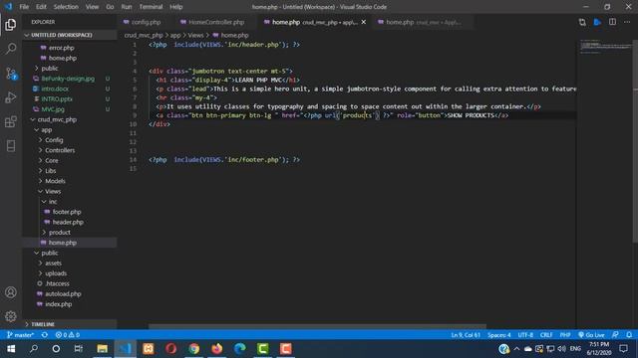The height and width of the screenshot is (358, 638).
Task: Click Views in the breadcrumb path
Action: click(195, 36)
